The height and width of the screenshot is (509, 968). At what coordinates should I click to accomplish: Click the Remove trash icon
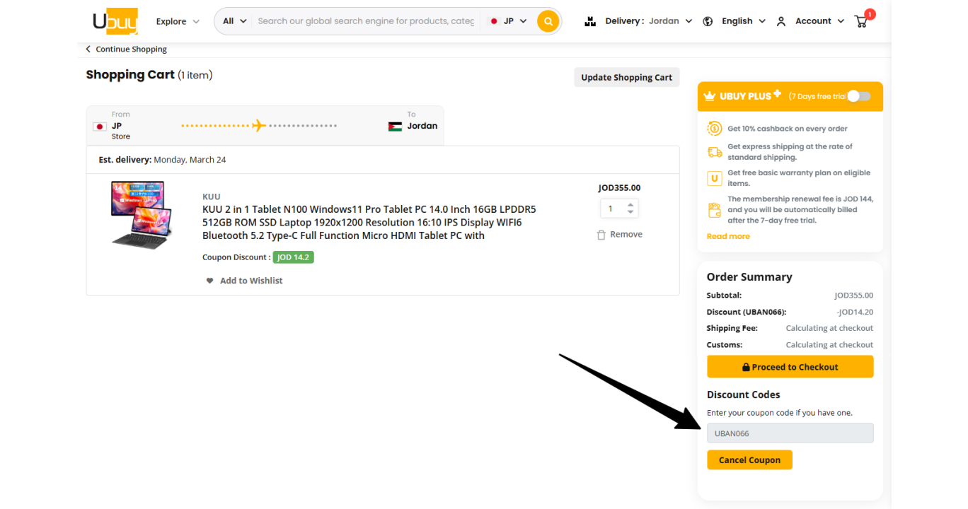coord(601,235)
